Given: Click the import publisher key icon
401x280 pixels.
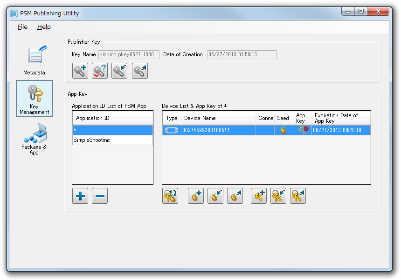Looking at the screenshot, I should (x=119, y=71).
